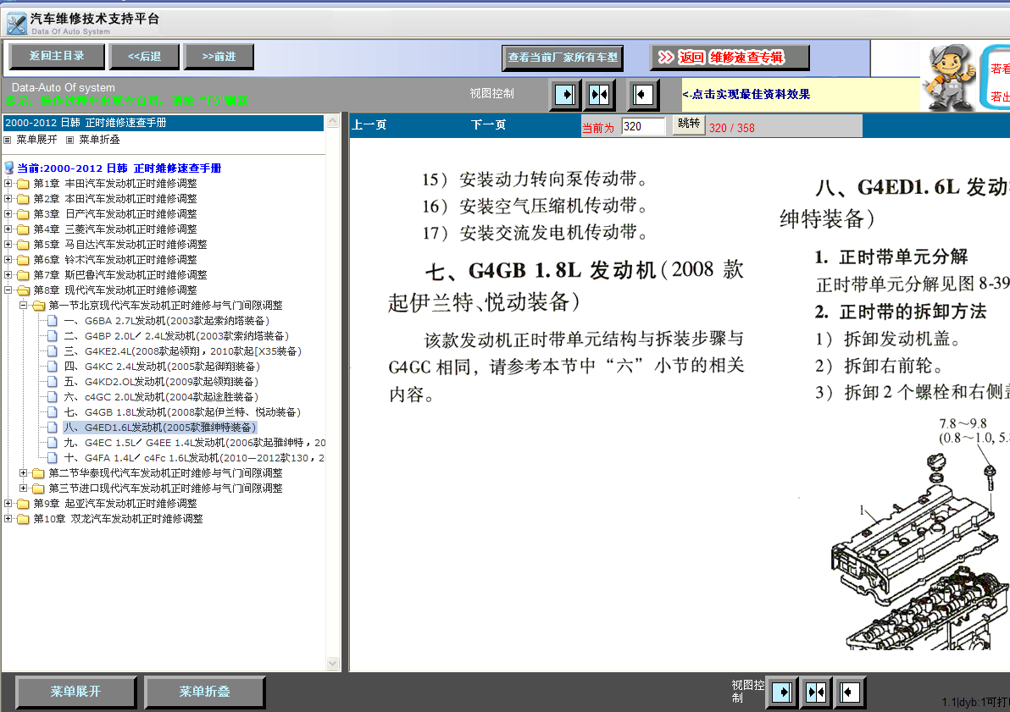Click open folder icon of 第一节北京现代
This screenshot has width=1010, height=712.
pos(39,305)
